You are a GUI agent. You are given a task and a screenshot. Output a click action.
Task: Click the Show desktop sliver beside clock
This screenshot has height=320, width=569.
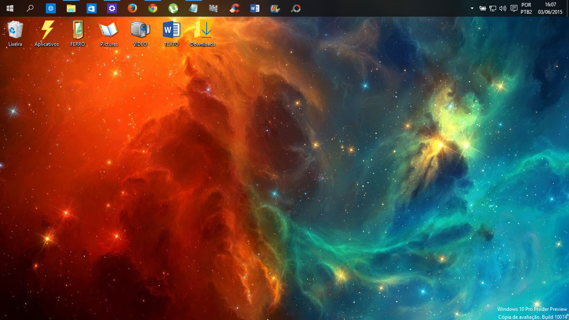(567, 8)
